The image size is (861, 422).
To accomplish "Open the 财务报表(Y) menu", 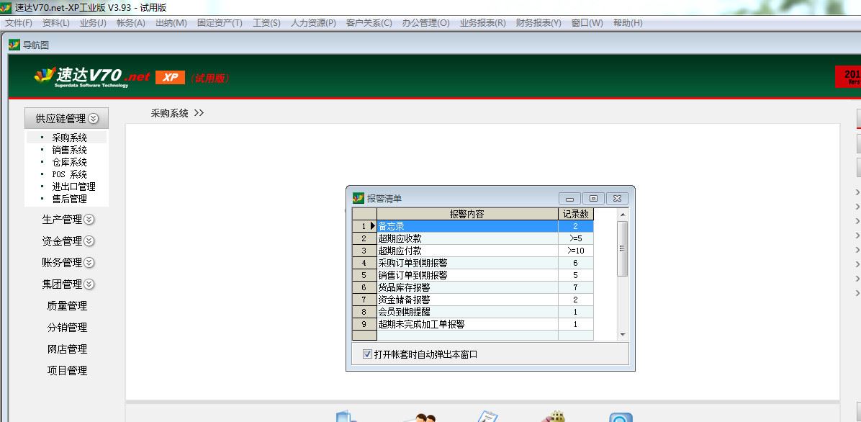I will [x=538, y=22].
